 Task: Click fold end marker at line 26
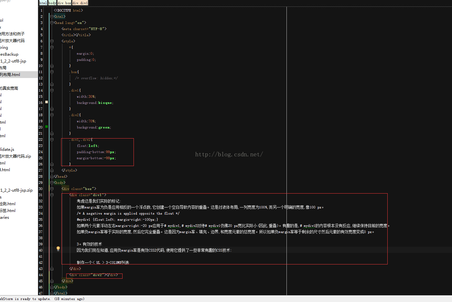pyautogui.click(x=52, y=164)
